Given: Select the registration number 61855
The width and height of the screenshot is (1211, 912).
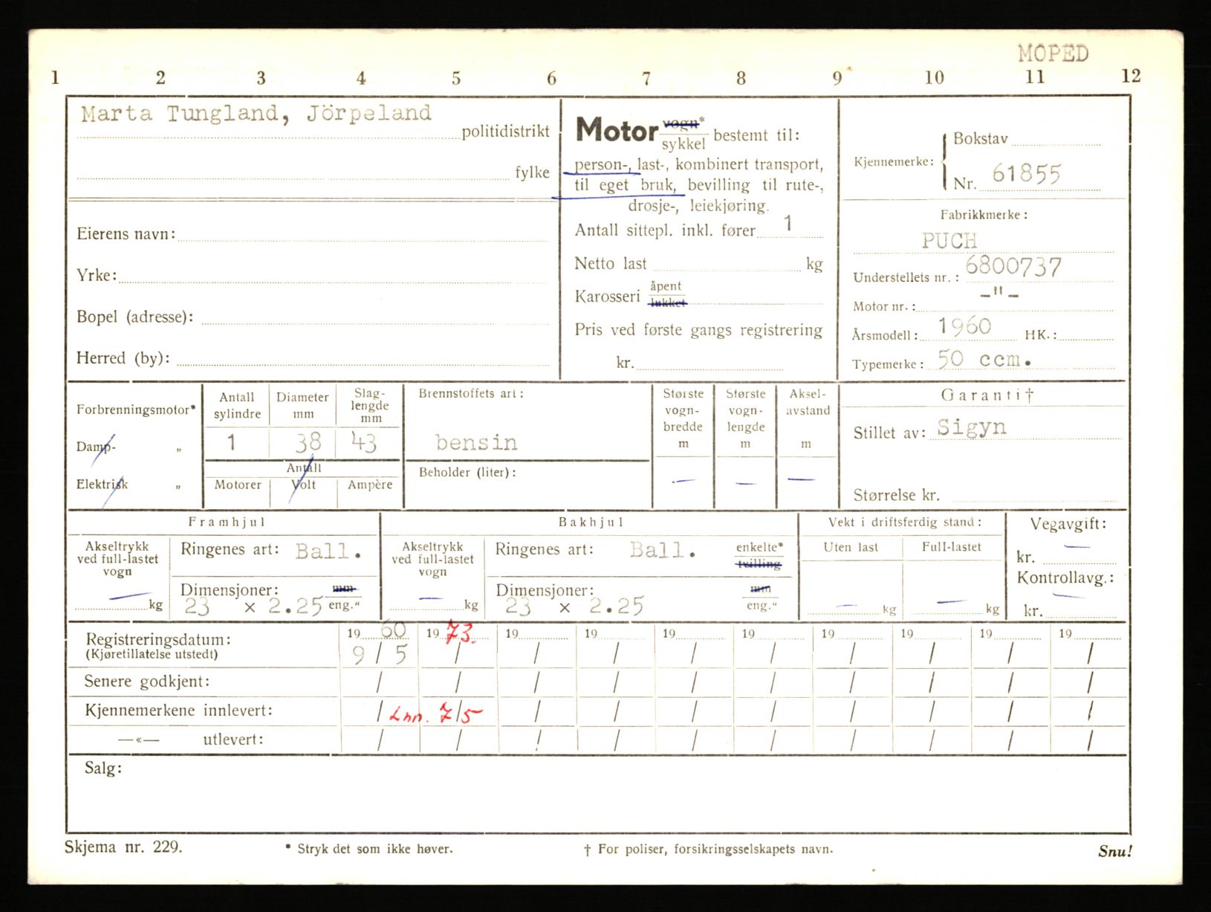Looking at the screenshot, I should pyautogui.click(x=1026, y=174).
